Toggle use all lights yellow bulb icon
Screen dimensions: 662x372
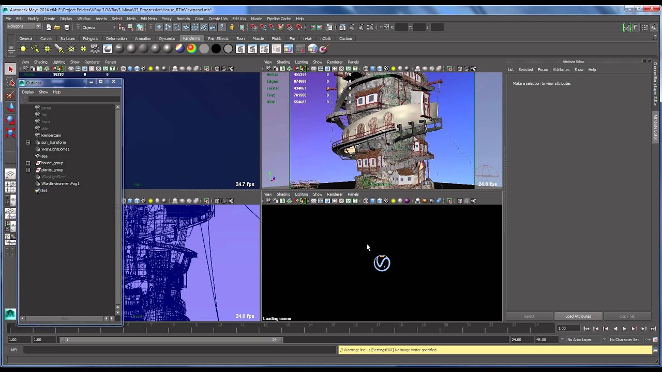click(151, 69)
